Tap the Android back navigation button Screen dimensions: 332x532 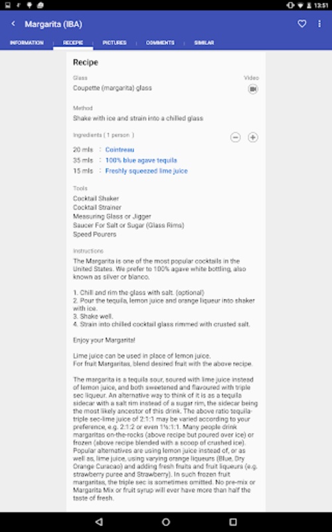[x=98, y=522]
